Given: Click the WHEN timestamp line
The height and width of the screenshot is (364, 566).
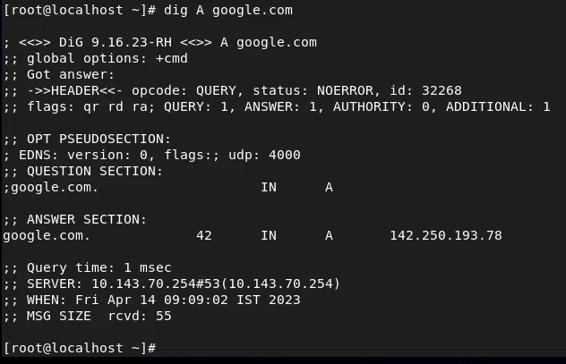Looking at the screenshot, I should [152, 300].
